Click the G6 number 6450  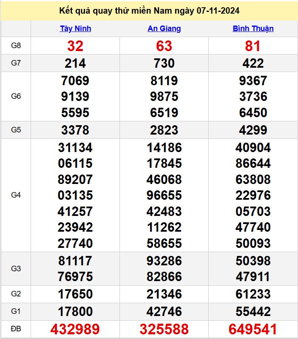tap(253, 112)
